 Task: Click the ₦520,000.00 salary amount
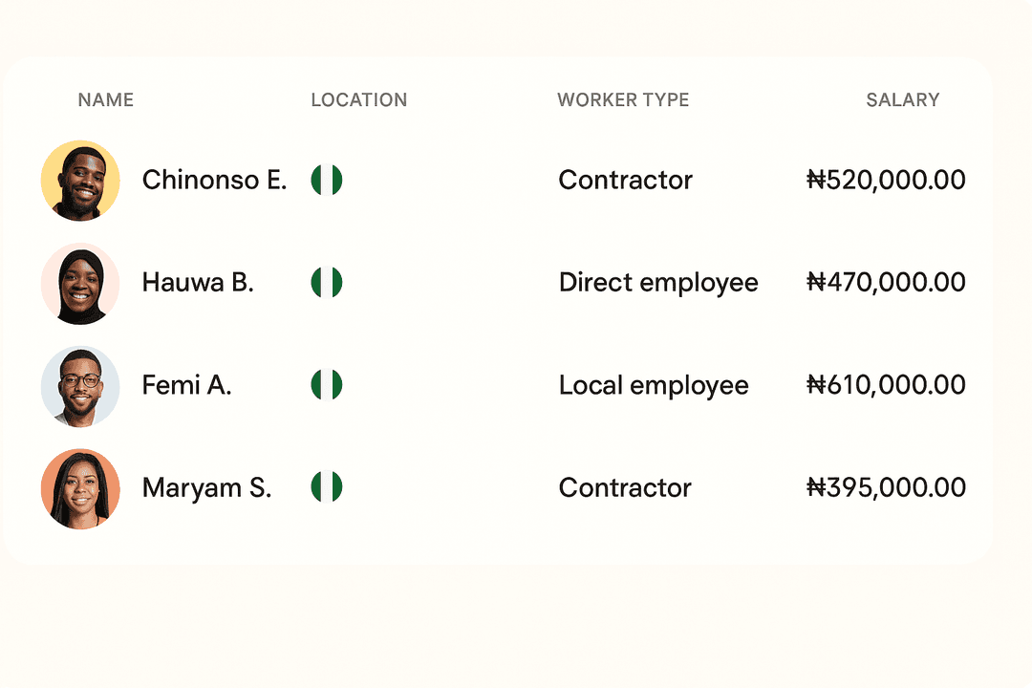[x=886, y=180]
